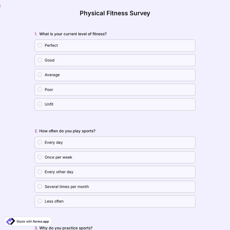Click the pink element at top-left edge
Screen dimensions: 230x230
(0, 6)
